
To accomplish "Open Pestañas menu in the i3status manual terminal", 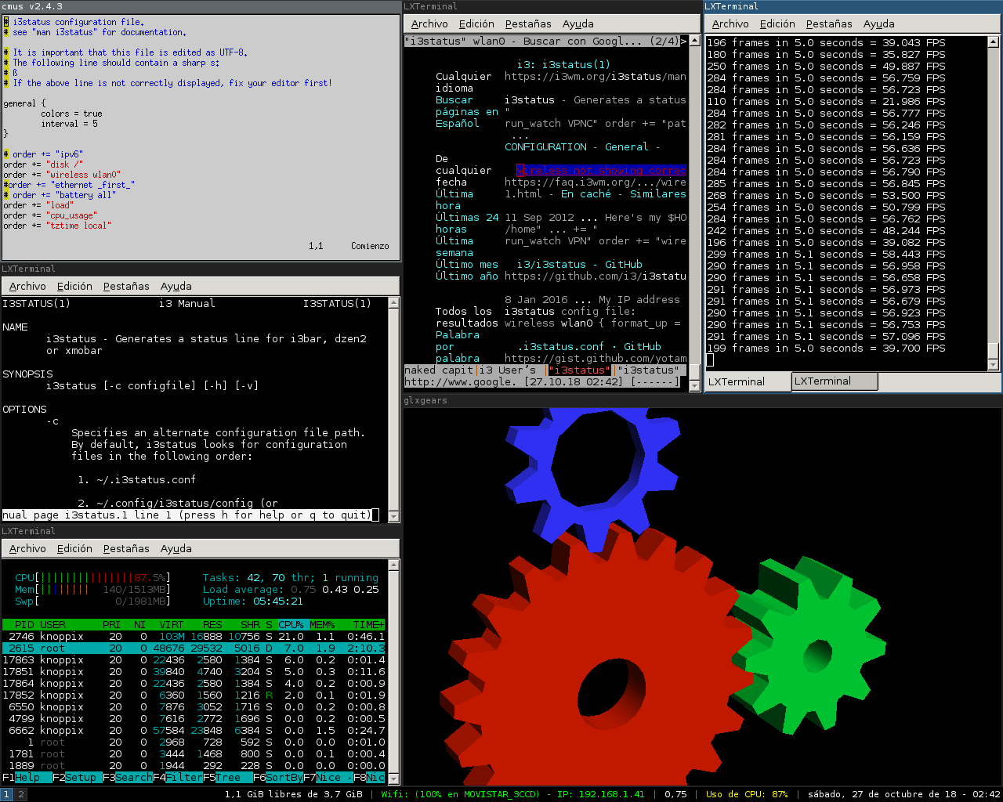I will [126, 287].
